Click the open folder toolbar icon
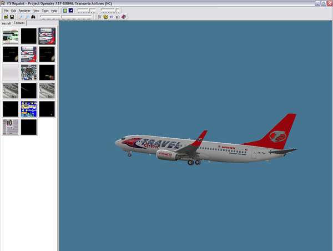The width and height of the screenshot is (333, 251). pyautogui.click(x=6, y=17)
